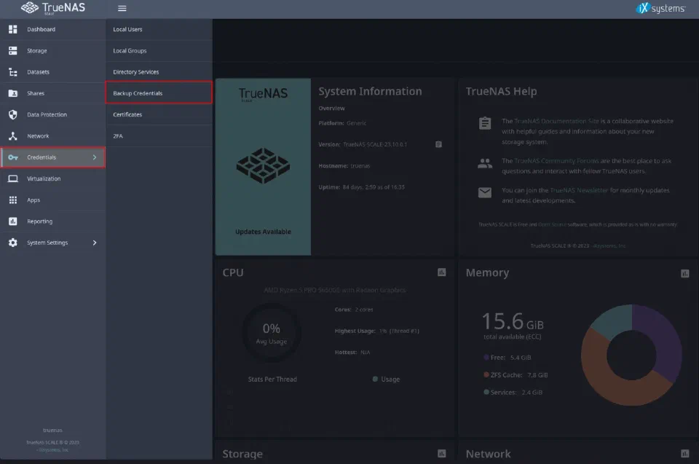699x464 pixels.
Task: Click the Services legend swatch
Action: (x=486, y=392)
